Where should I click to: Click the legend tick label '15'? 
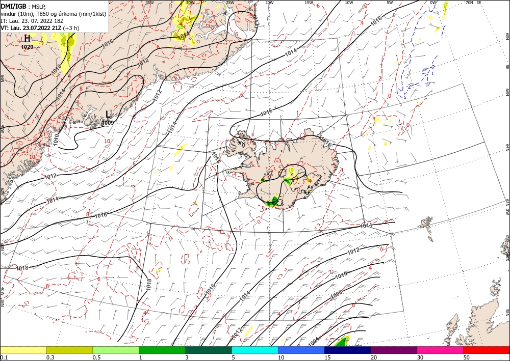[327, 357]
